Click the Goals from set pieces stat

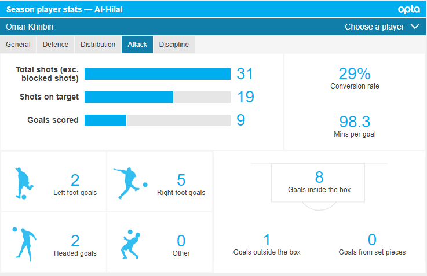click(x=372, y=244)
